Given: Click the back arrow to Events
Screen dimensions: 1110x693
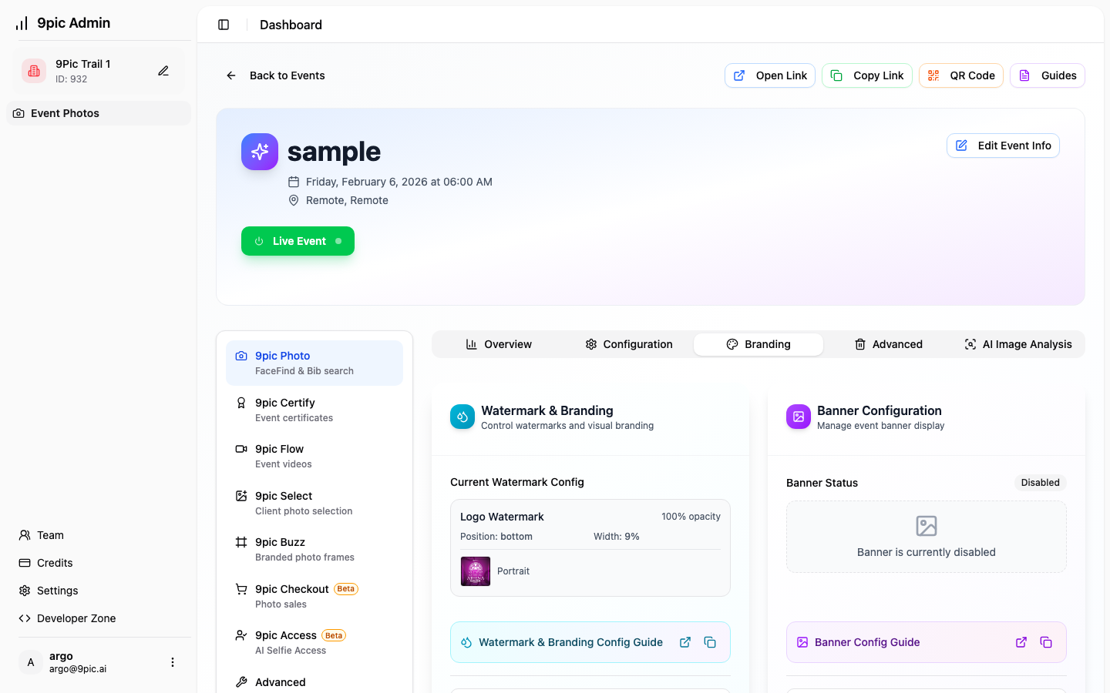Looking at the screenshot, I should [231, 75].
